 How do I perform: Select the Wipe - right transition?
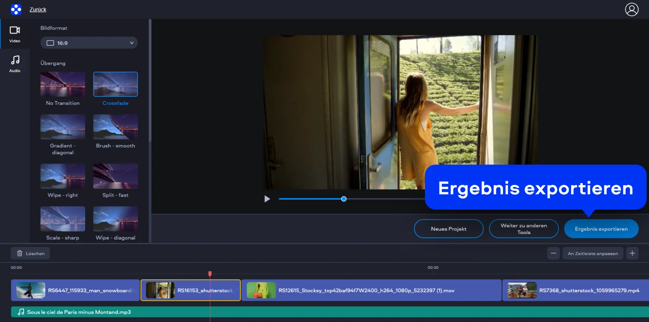[63, 176]
